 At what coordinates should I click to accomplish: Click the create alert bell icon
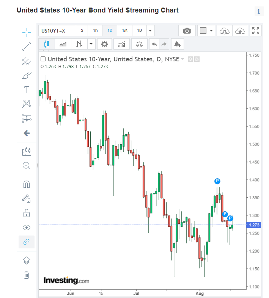[x=178, y=44]
